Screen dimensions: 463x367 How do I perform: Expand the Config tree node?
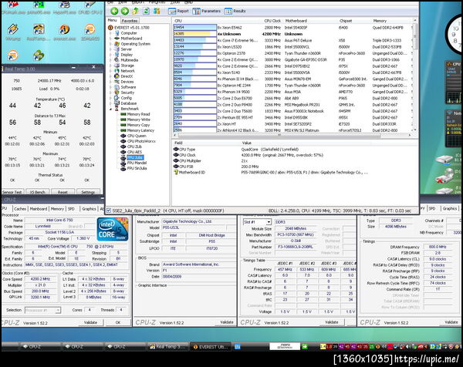coord(111,98)
